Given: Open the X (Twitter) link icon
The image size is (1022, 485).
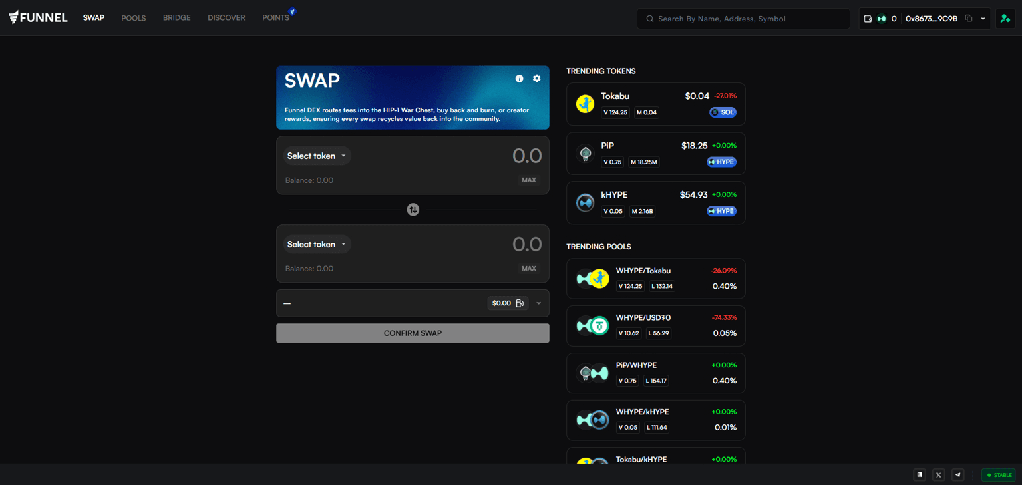Looking at the screenshot, I should pos(938,475).
